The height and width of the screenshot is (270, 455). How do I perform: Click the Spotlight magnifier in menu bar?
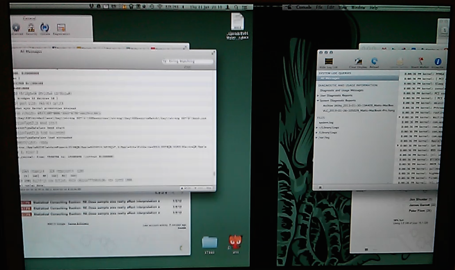(x=236, y=7)
